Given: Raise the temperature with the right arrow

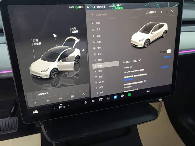Looking at the screenshot, I should pyautogui.click(x=68, y=106).
